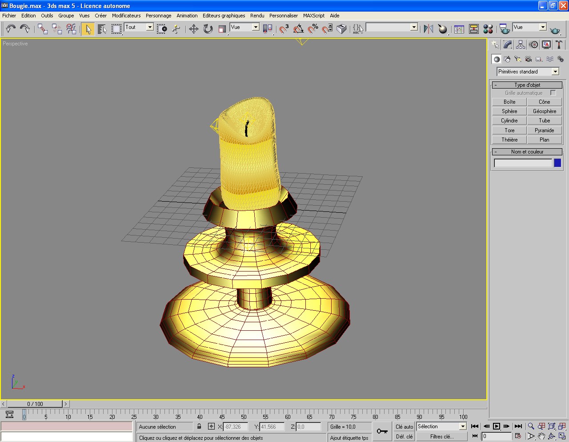The image size is (569, 442).
Task: Open the Modify panel tab icon
Action: [508, 45]
